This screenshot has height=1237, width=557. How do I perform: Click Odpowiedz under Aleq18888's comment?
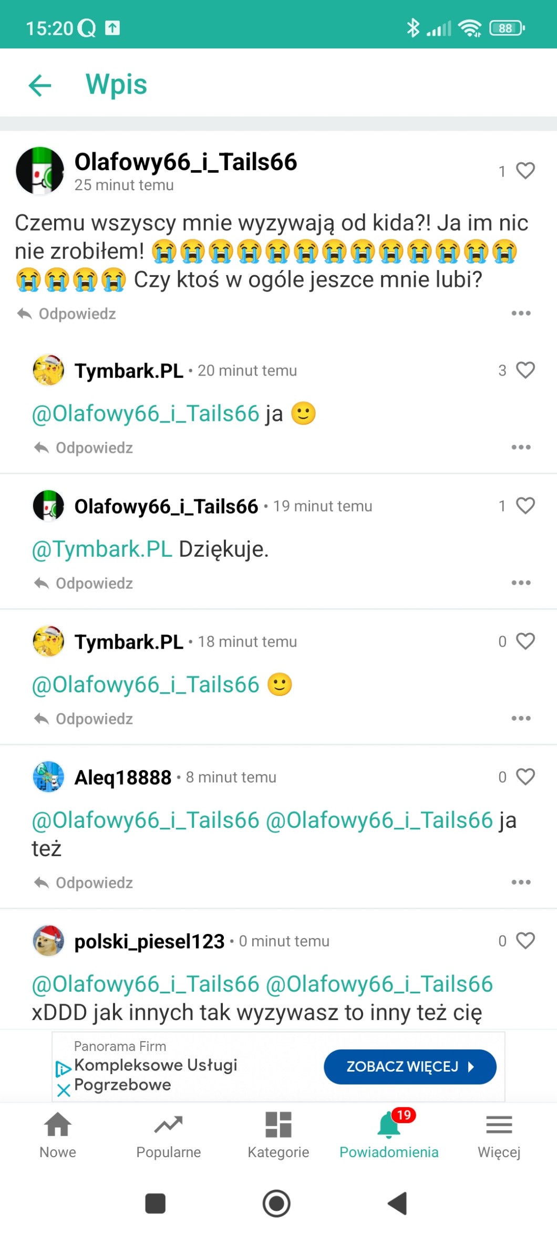pyautogui.click(x=84, y=883)
